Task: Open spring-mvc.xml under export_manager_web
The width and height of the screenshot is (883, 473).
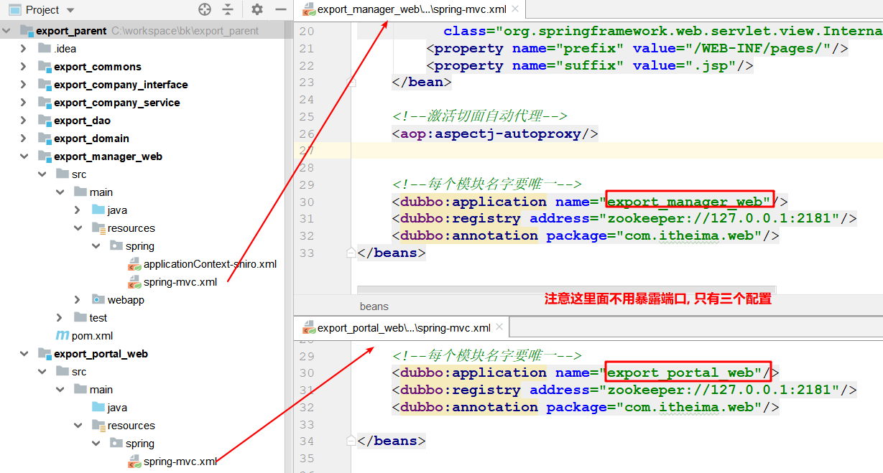Action: (180, 282)
